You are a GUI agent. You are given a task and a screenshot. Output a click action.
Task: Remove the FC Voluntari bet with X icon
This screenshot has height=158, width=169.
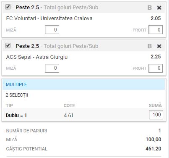[159, 8]
